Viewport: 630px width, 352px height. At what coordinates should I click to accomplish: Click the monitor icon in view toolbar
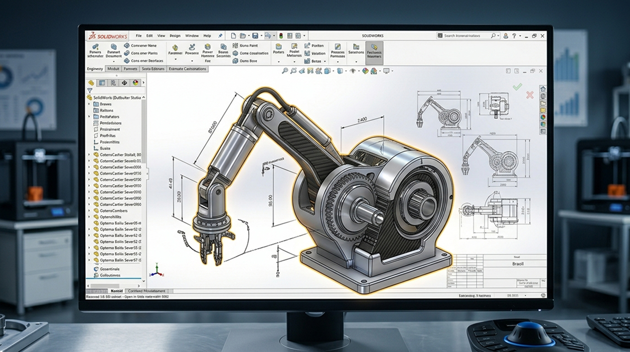[386, 71]
